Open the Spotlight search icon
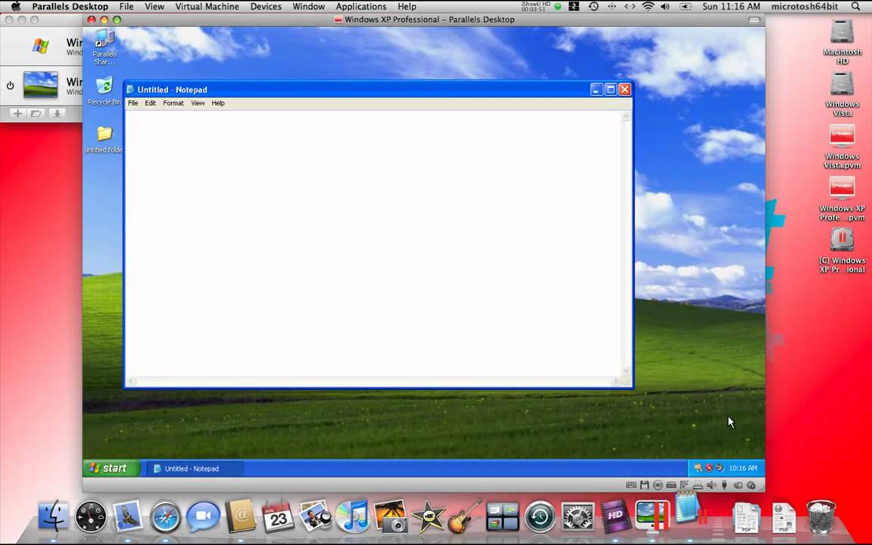Viewport: 872px width, 545px height. point(855,7)
